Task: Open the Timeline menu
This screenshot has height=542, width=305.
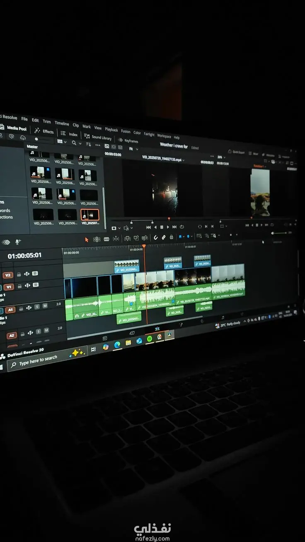Action: (62, 123)
